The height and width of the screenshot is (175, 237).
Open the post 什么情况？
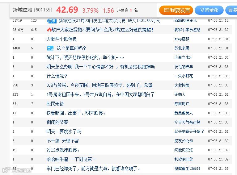point(57,76)
